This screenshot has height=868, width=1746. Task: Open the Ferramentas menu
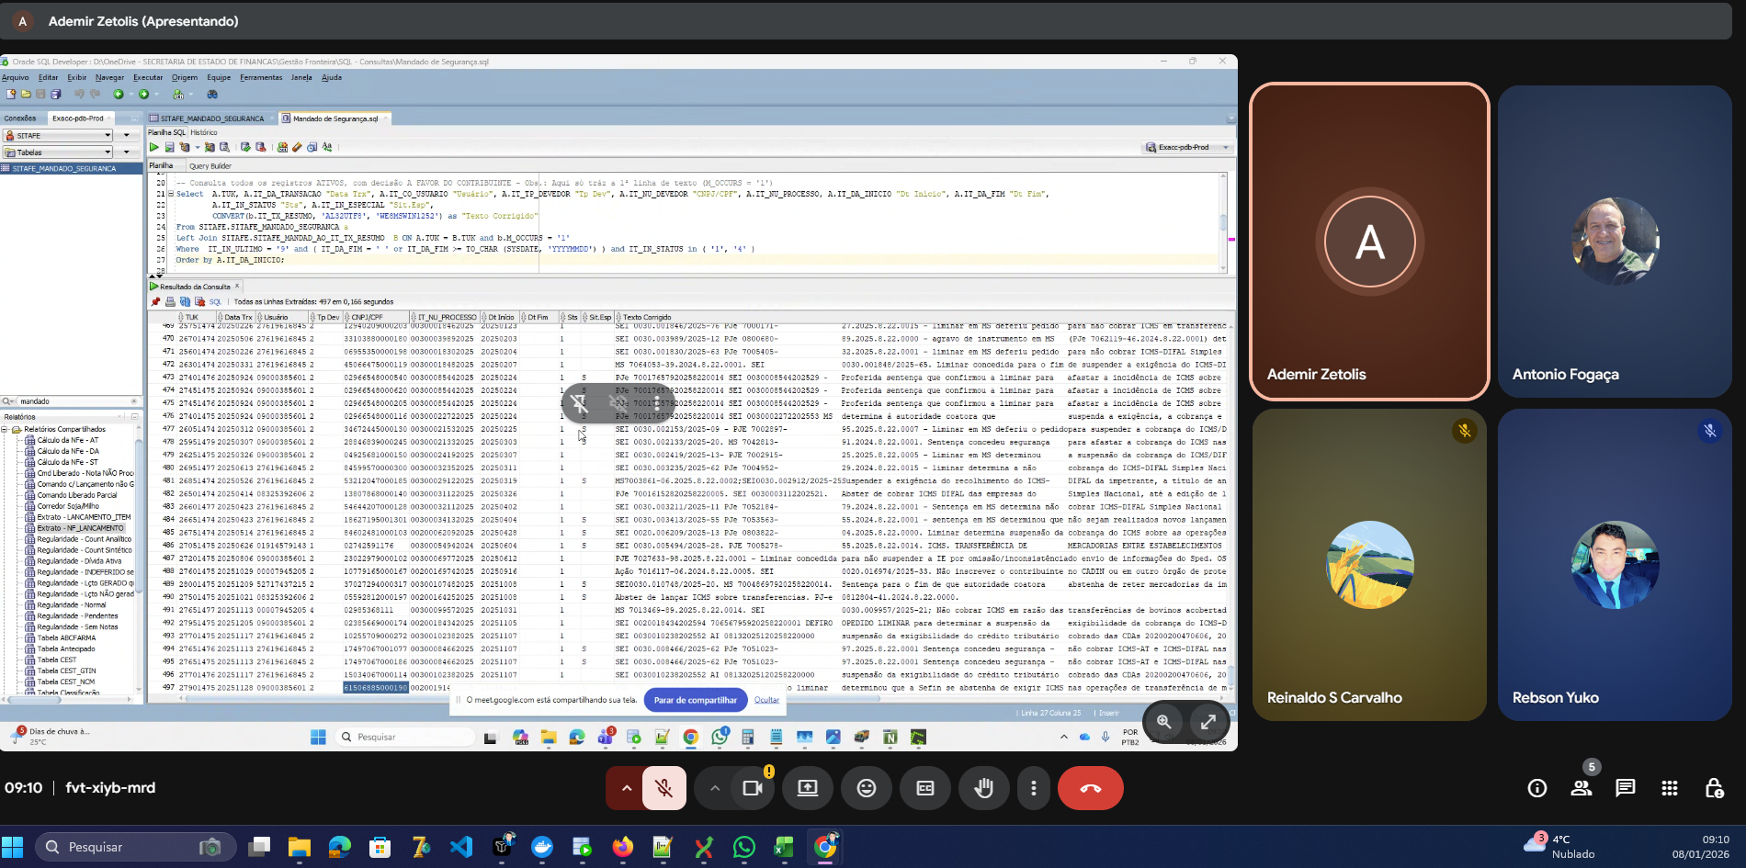261,77
